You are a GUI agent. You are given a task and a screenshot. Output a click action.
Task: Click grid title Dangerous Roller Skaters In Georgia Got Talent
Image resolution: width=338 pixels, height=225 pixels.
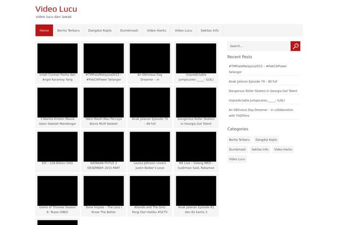tap(196, 121)
